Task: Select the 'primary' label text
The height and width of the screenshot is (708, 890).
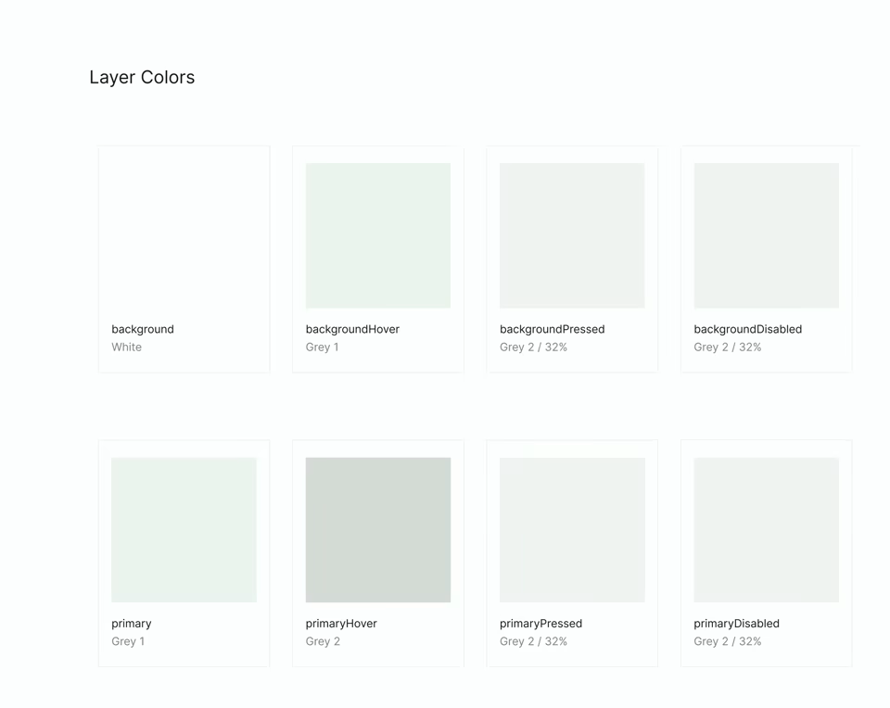Action: coord(131,624)
